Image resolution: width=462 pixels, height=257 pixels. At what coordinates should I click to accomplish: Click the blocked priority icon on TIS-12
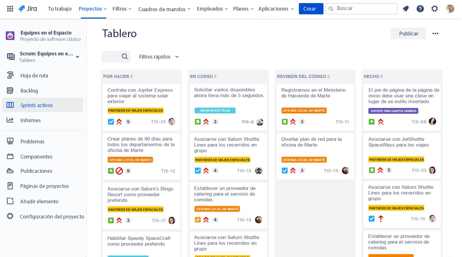(x=119, y=171)
